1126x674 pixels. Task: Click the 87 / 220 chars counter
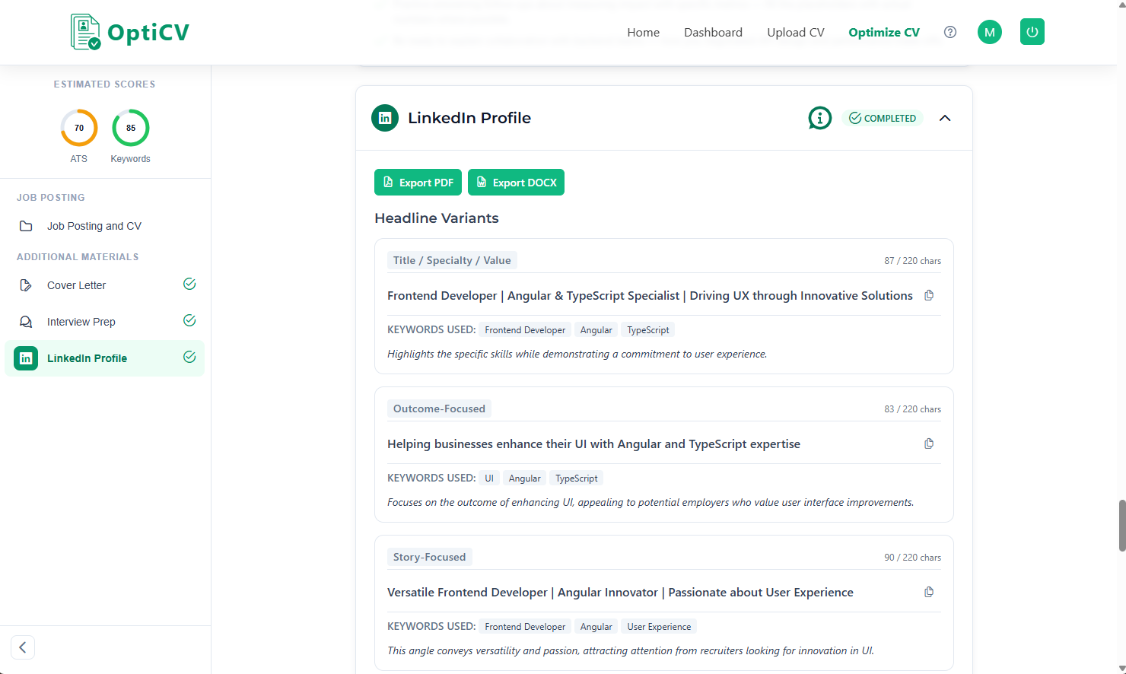coord(912,261)
